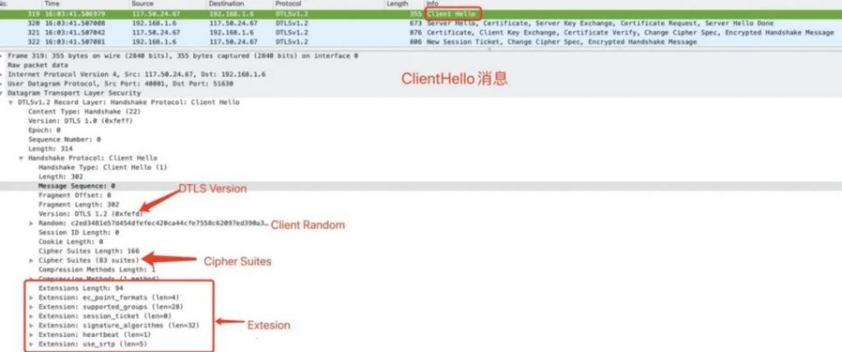Sort by Destination column header

[226, 4]
